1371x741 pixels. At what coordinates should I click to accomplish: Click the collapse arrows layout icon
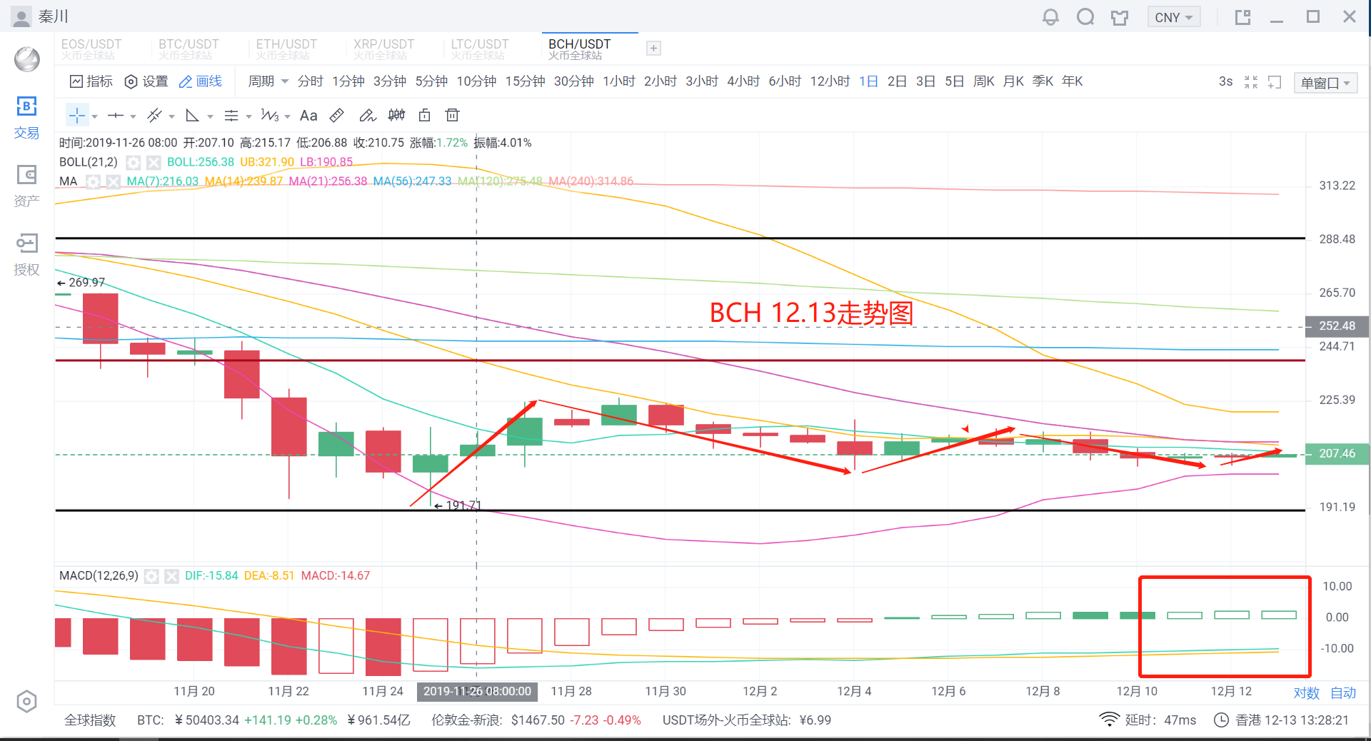(x=1251, y=82)
